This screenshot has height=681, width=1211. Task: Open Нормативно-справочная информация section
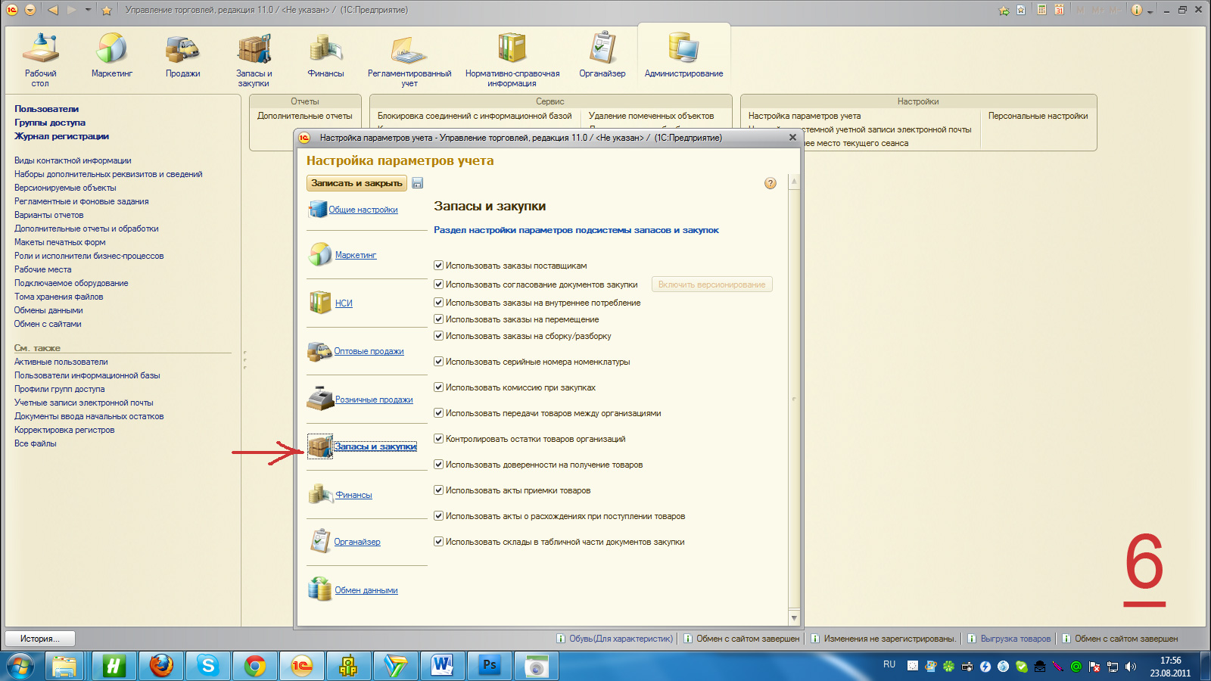click(x=512, y=61)
